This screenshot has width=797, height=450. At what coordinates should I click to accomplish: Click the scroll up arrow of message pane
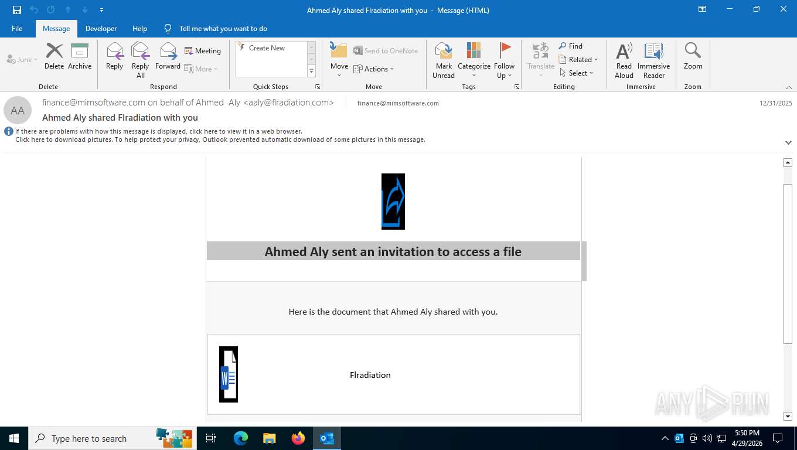[788, 162]
